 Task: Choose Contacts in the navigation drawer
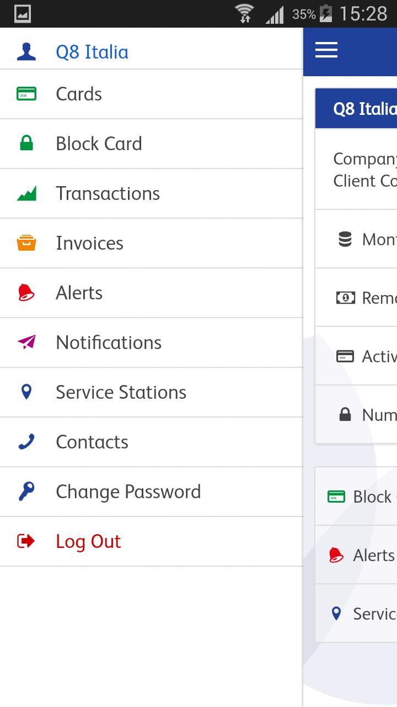(92, 442)
